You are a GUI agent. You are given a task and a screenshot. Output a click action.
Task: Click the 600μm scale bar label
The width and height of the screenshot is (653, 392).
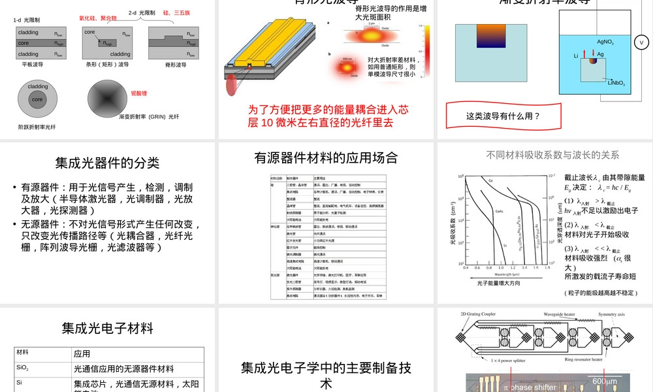click(605, 381)
